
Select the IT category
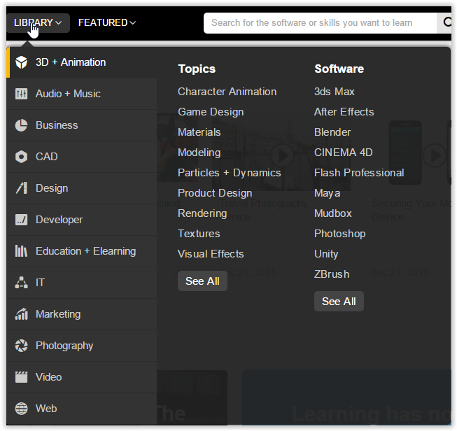[82, 283]
